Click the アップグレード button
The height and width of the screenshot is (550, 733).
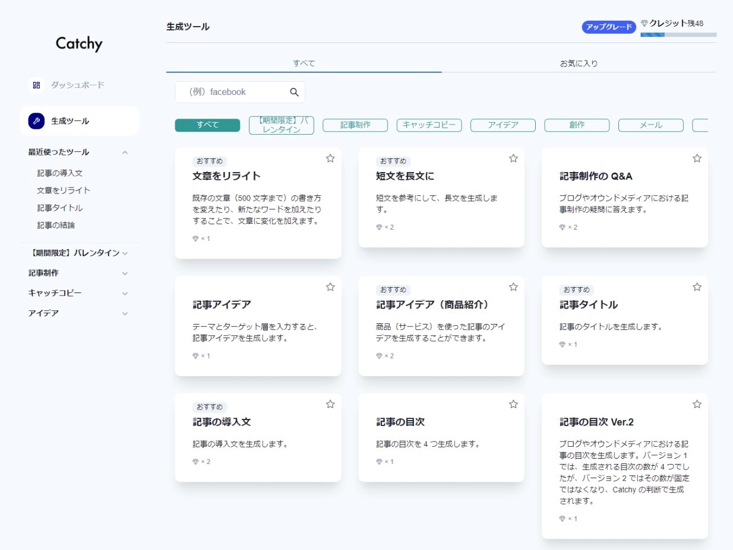608,27
